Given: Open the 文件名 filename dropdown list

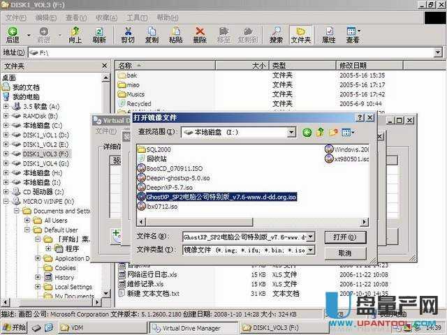Looking at the screenshot, I should click(311, 237).
